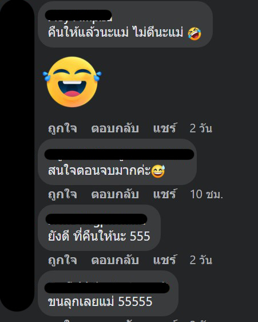Reply to the sticker comment with ตอบกลับ
Screen dimensions: 258x322
[x=115, y=128]
